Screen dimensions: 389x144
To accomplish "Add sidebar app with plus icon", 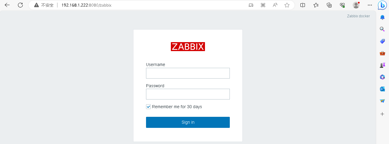I will (382, 114).
